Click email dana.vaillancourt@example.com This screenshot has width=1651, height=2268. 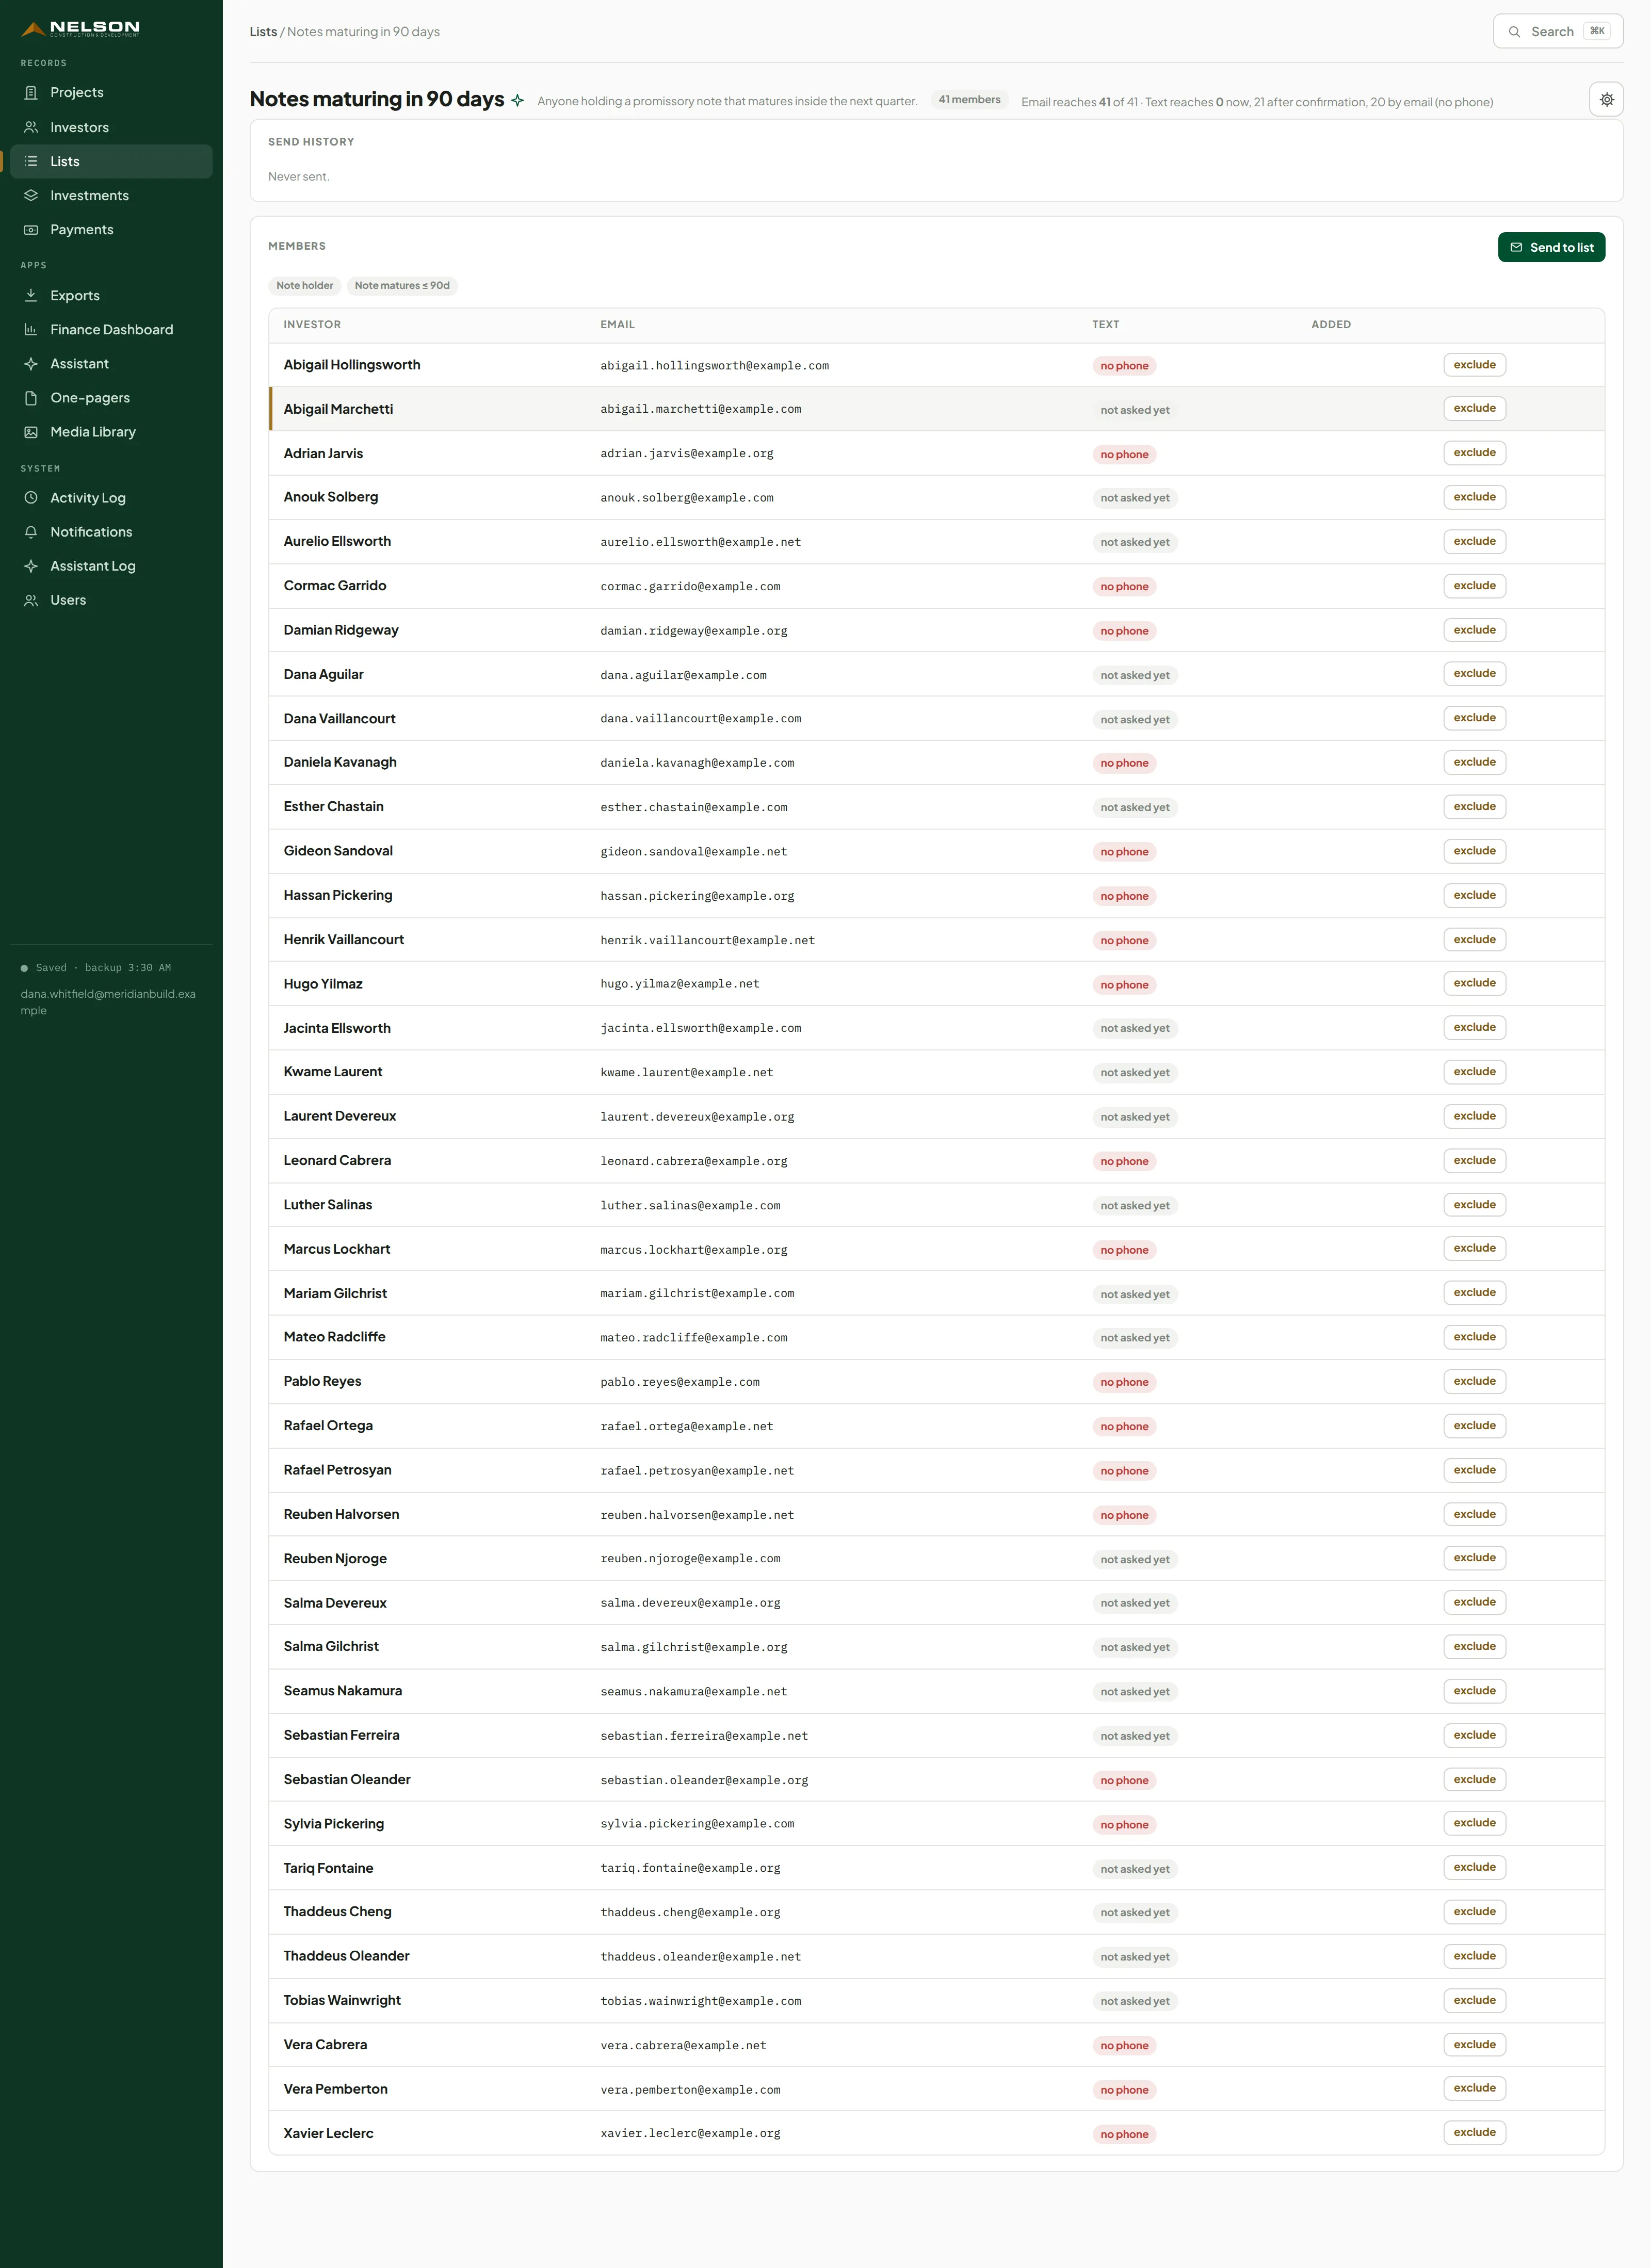(700, 718)
